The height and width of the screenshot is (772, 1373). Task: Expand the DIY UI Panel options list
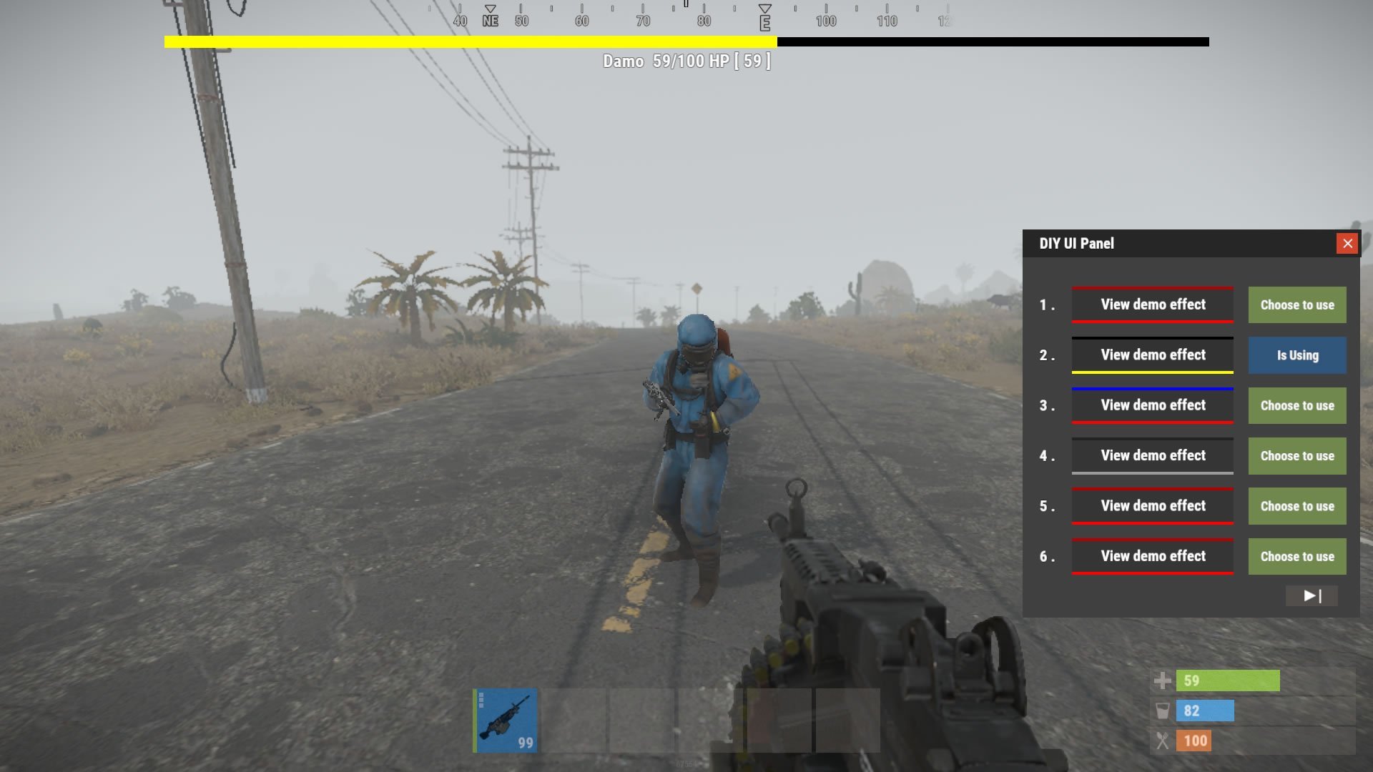click(x=1312, y=595)
